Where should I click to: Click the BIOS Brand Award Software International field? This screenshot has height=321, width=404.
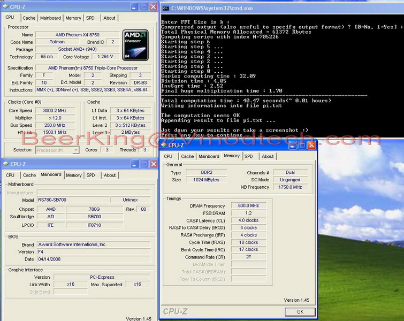click(94, 244)
